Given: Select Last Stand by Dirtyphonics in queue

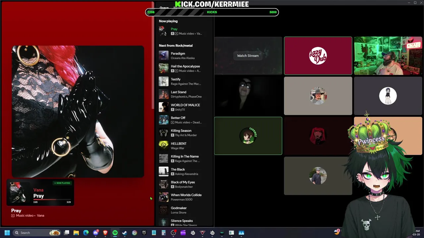Looking at the screenshot, I should pos(184,94).
